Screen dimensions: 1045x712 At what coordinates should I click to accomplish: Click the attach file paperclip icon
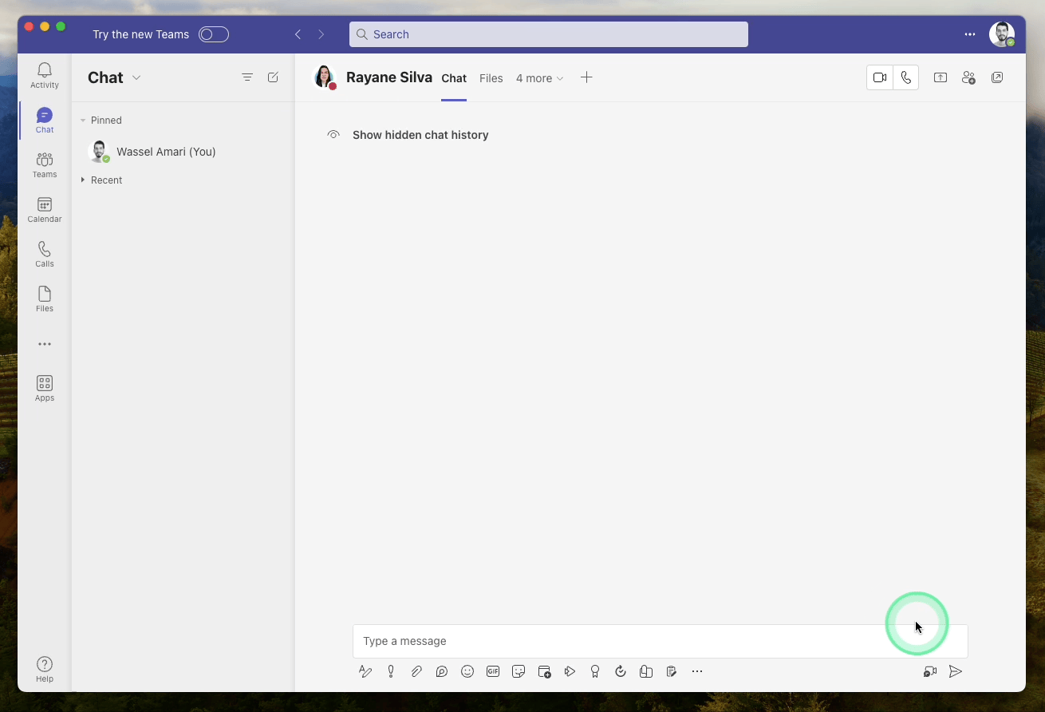click(416, 671)
